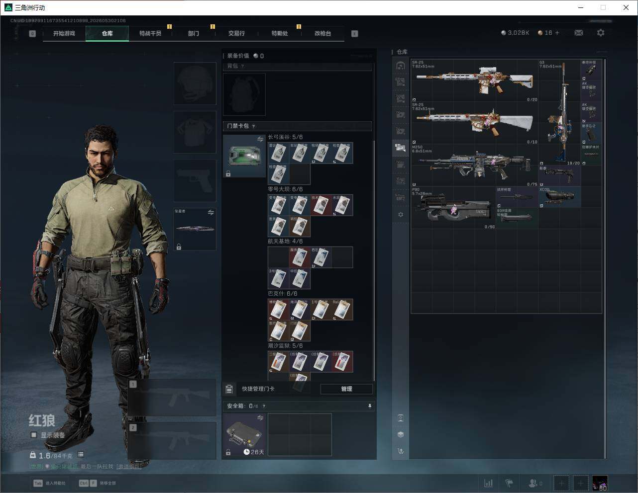Click the first keycard in 长弓溪谷
The height and width of the screenshot is (493, 638).
tap(278, 153)
